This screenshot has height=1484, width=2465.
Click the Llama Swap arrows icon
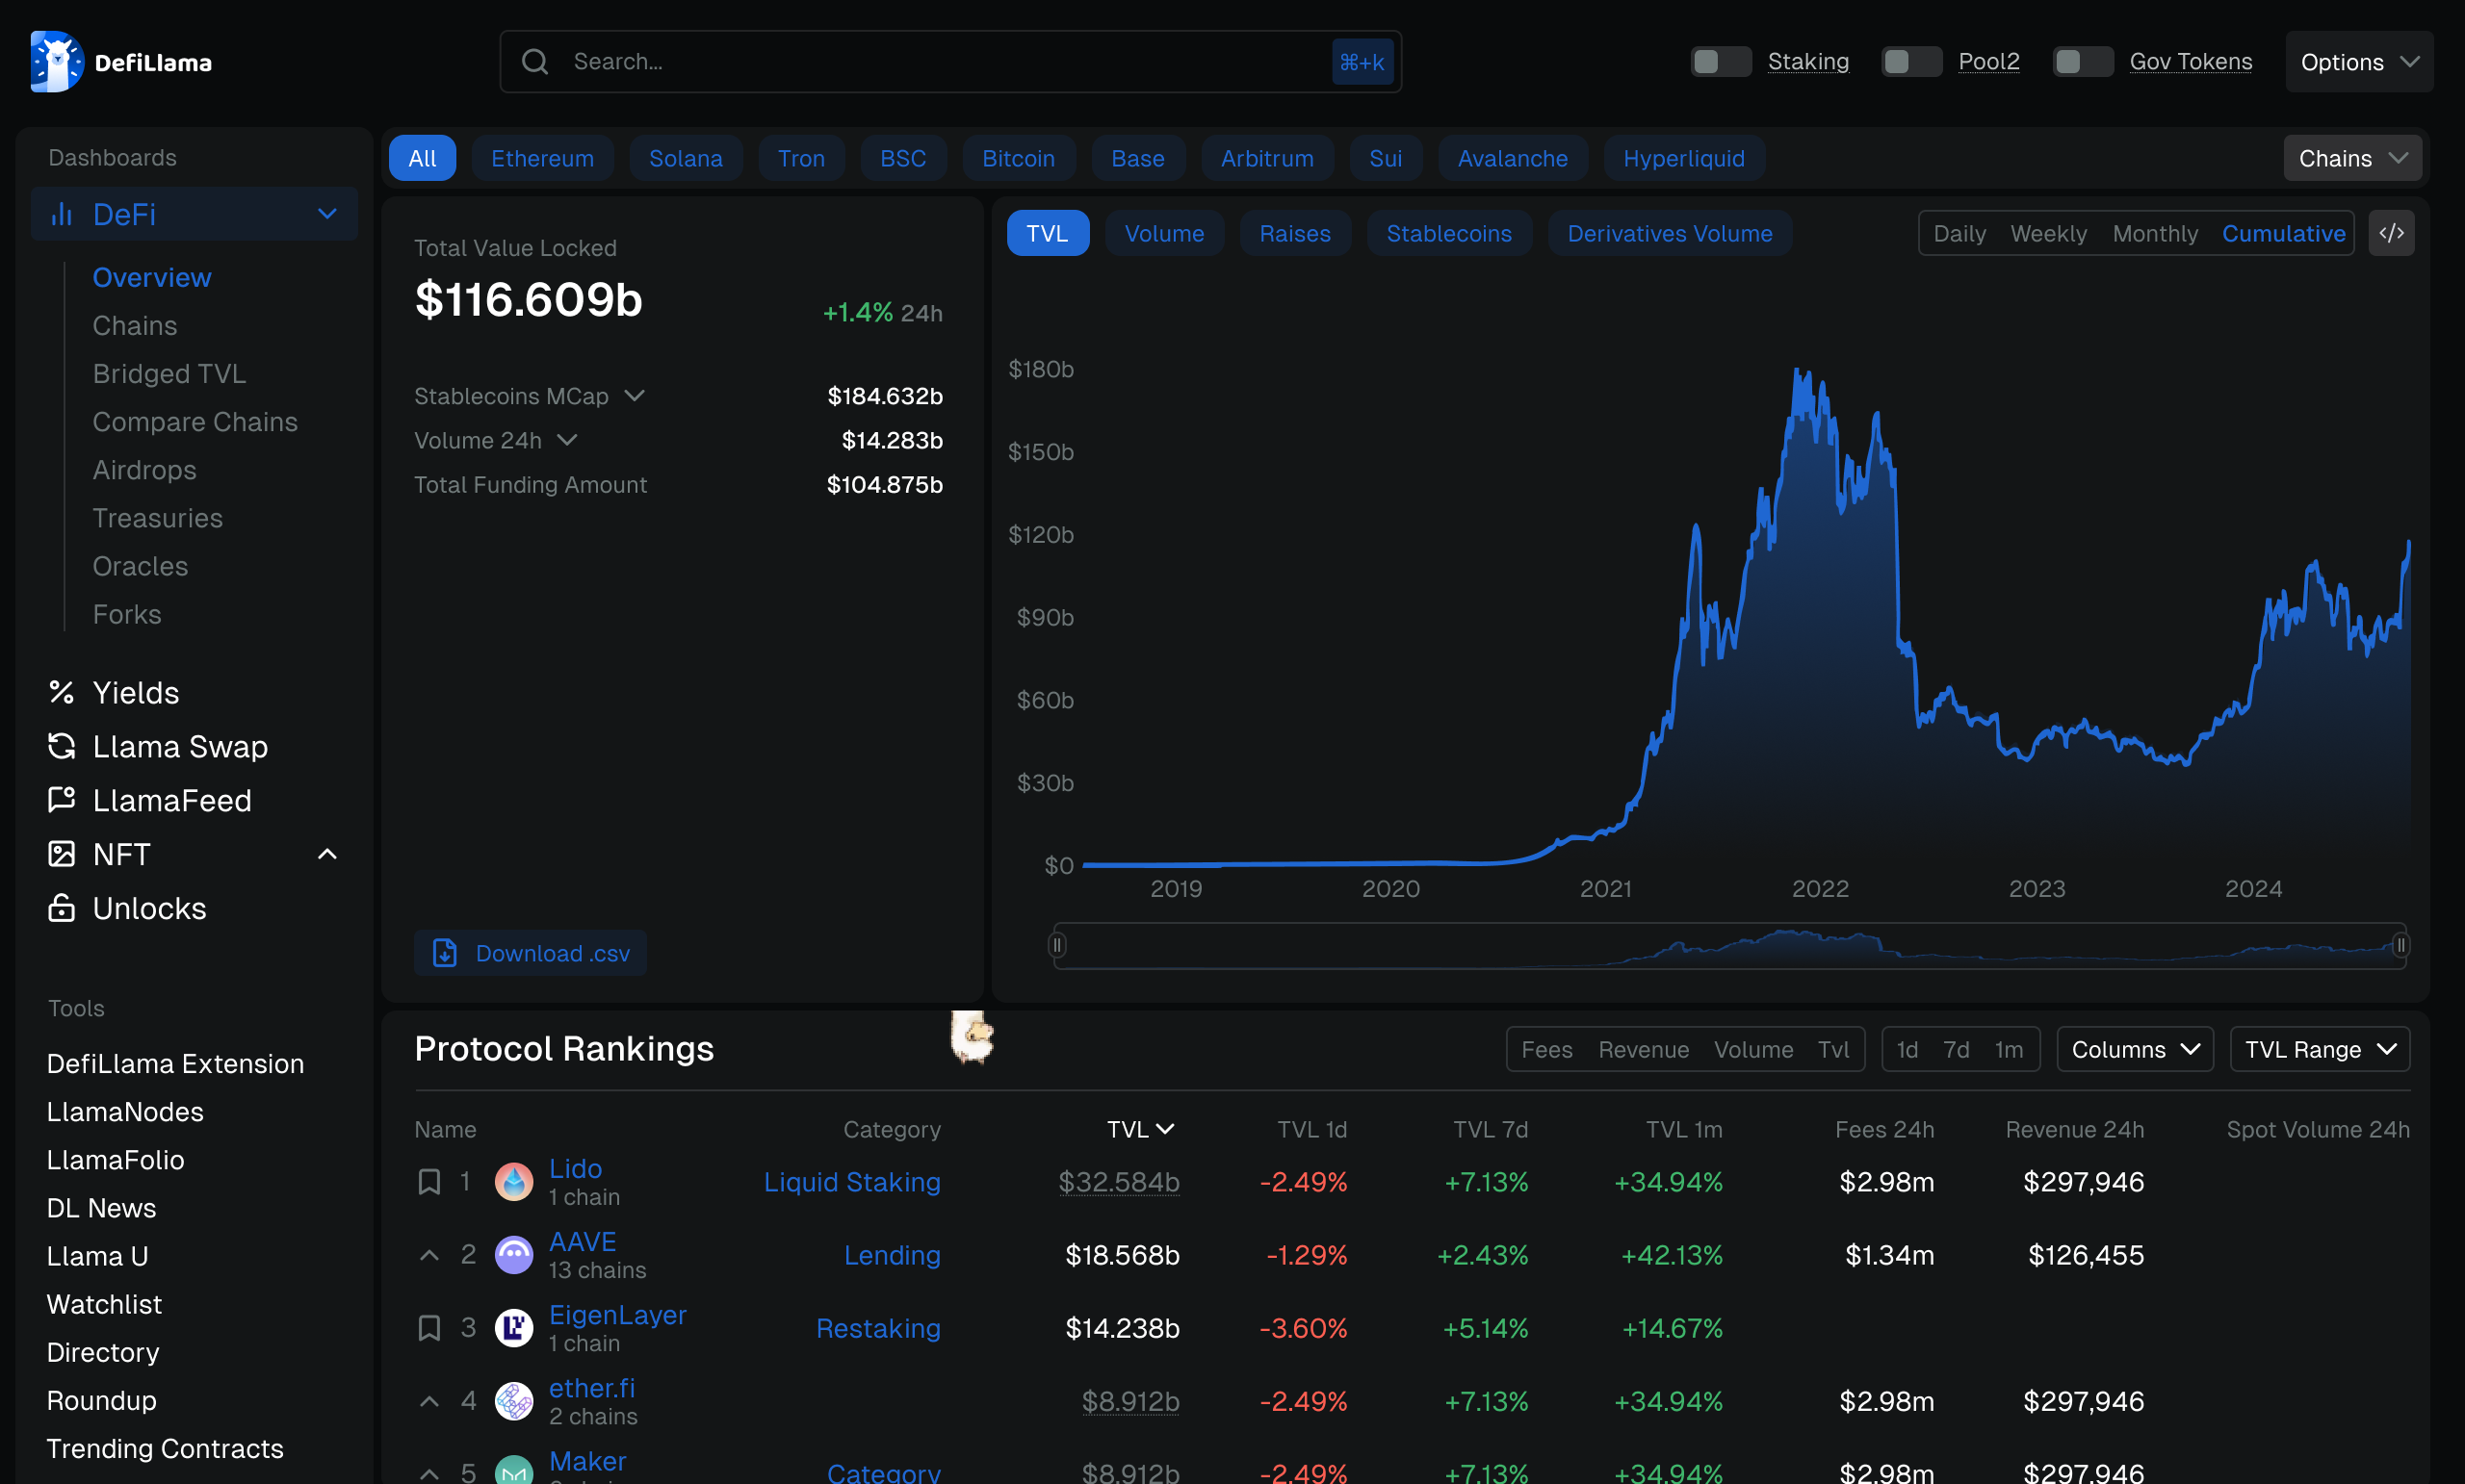point(62,746)
